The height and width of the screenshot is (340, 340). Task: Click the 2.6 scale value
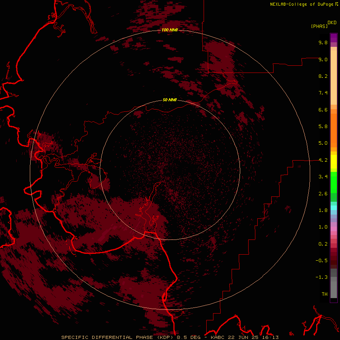click(323, 194)
